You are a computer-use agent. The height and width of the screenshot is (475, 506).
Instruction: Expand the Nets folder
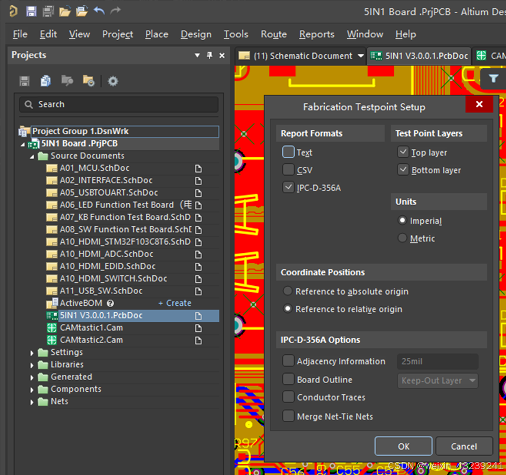(32, 402)
